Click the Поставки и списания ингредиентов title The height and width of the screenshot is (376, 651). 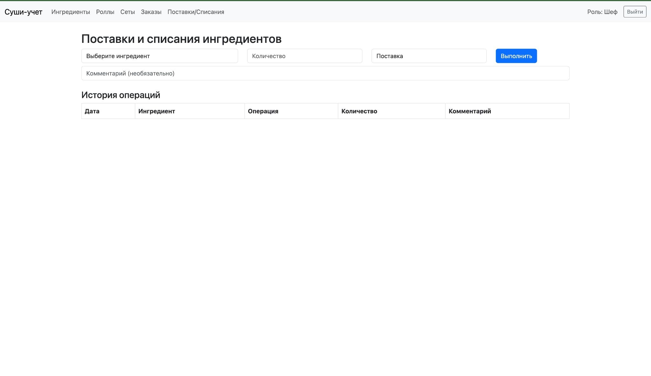[x=181, y=39]
